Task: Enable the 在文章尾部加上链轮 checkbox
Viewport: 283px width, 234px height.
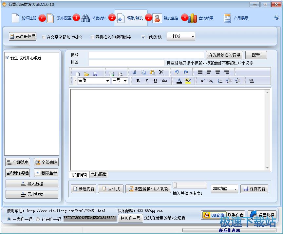Action: (x=44, y=37)
